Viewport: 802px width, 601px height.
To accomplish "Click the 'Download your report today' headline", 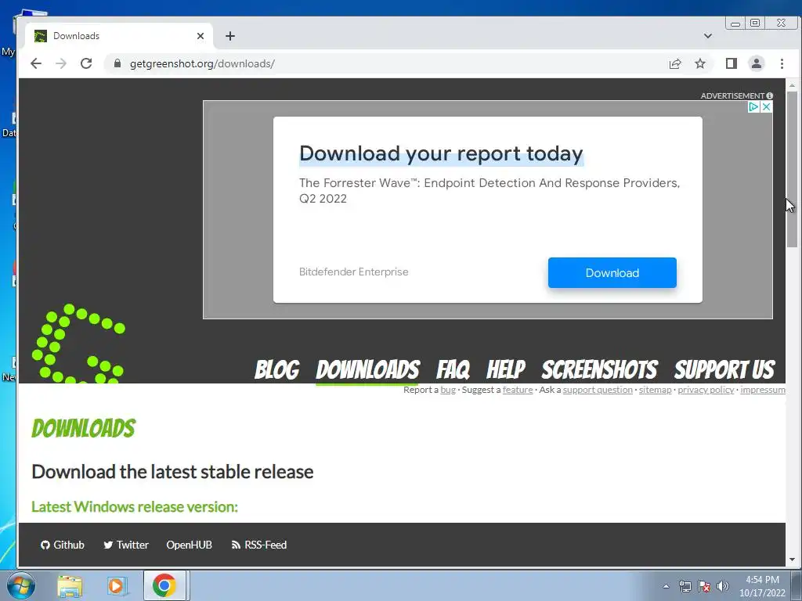I will [x=441, y=154].
